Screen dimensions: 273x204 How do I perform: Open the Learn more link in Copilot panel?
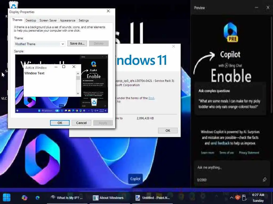coord(207,153)
